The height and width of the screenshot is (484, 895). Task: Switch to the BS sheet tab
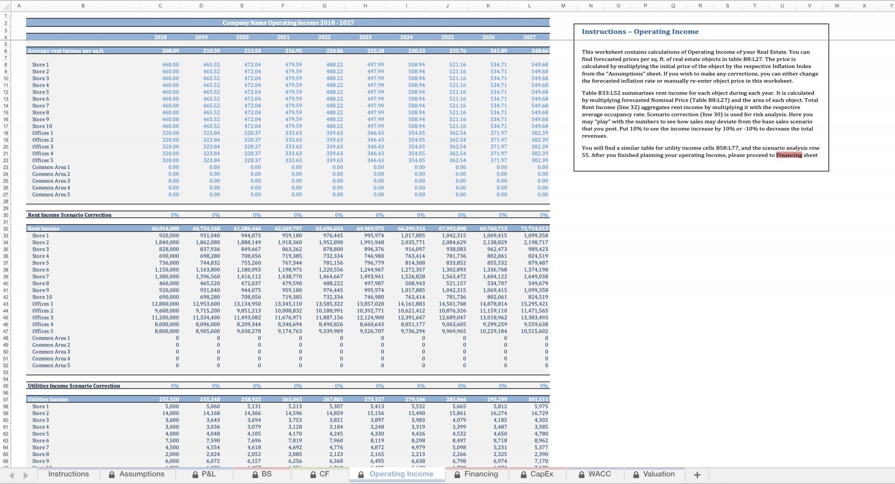pos(262,474)
